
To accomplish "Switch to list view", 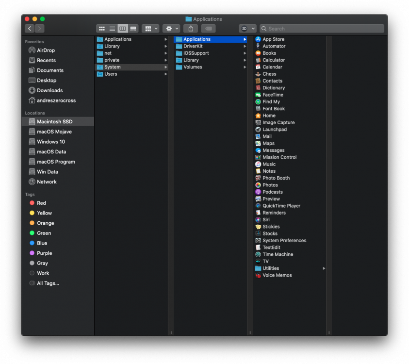I will coord(112,29).
